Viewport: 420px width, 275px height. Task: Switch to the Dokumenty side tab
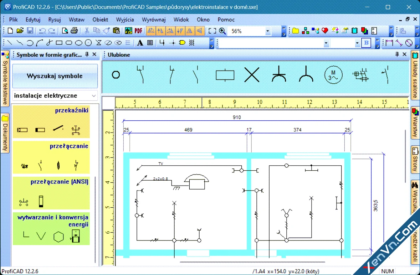pos(5,133)
